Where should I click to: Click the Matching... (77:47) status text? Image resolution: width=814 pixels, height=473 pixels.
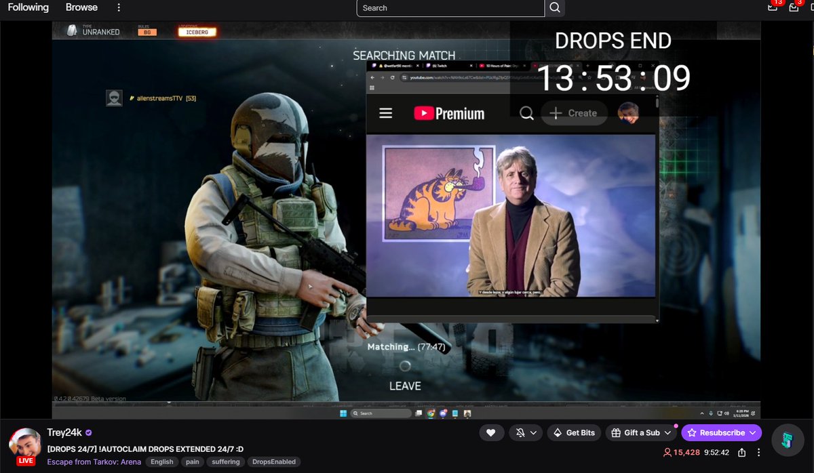[x=406, y=346]
